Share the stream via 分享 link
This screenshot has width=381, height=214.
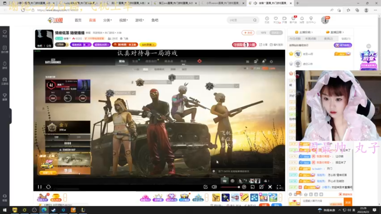pos(263,45)
